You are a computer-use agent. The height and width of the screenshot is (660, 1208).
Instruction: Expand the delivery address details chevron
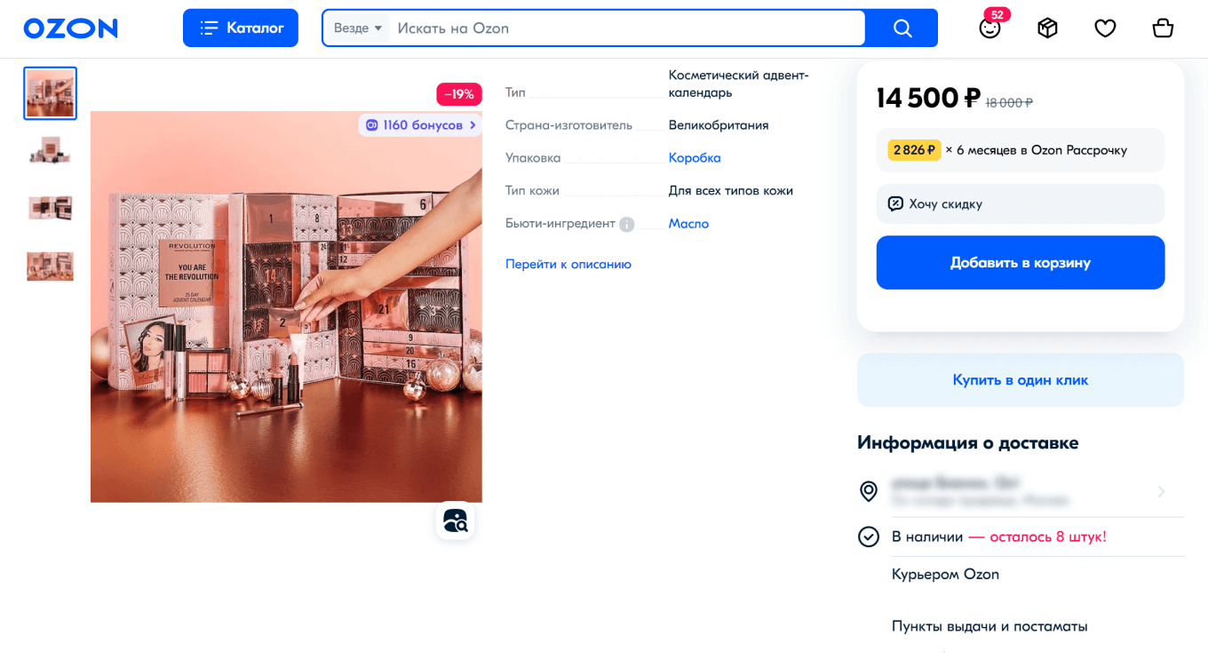(1162, 491)
